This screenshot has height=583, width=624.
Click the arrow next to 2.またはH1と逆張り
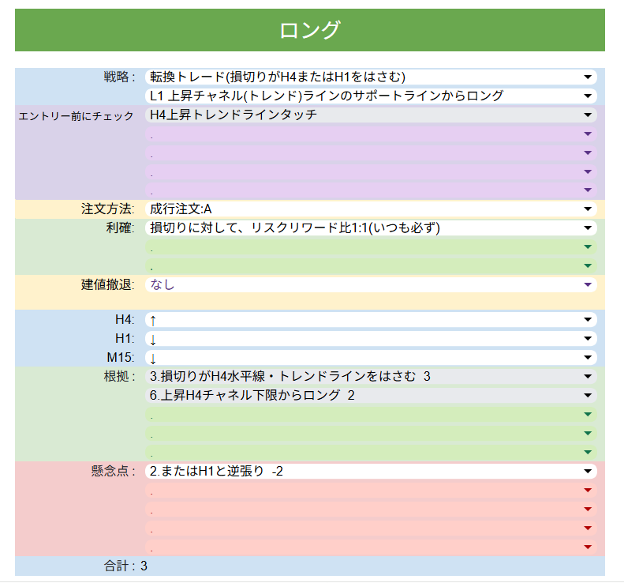pyautogui.click(x=588, y=472)
